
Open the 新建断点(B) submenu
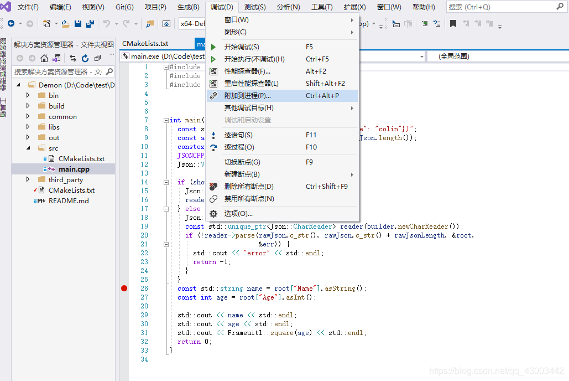point(283,174)
